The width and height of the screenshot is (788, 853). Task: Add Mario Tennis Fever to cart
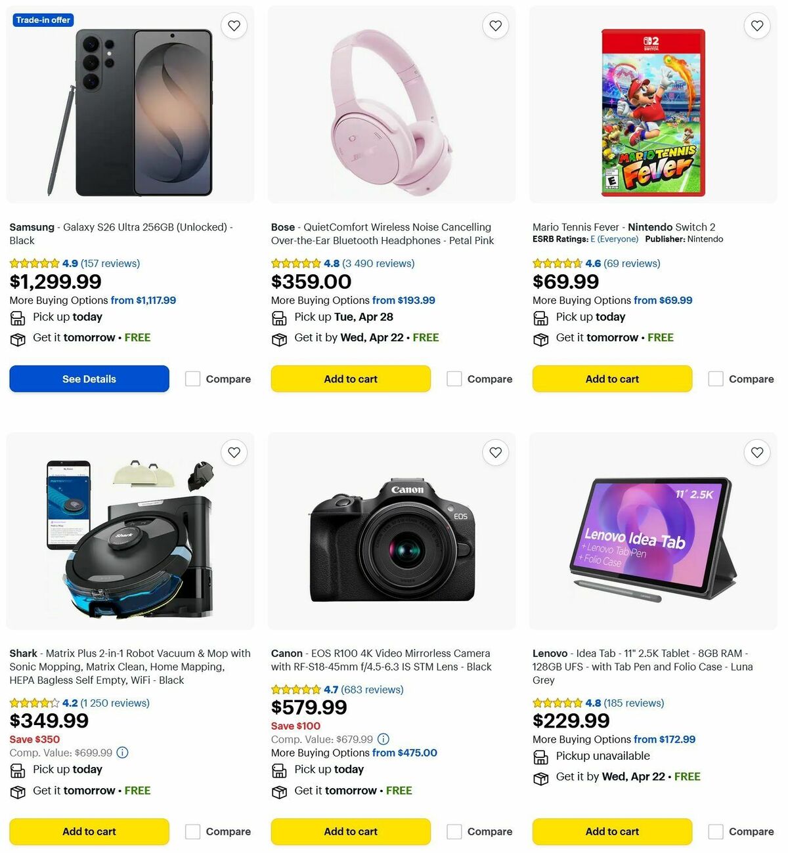coord(612,379)
